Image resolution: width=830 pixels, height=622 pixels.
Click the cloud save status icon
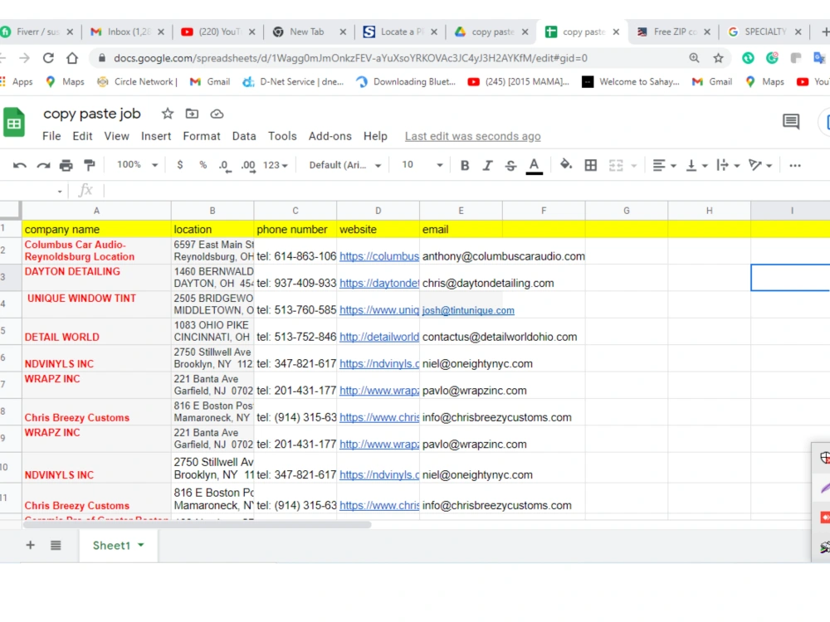click(217, 114)
